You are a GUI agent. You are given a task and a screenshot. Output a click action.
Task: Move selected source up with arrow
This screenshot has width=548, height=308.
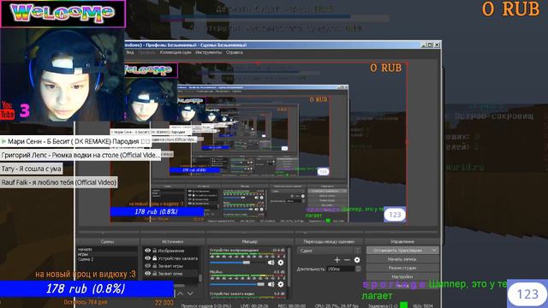tap(180, 293)
